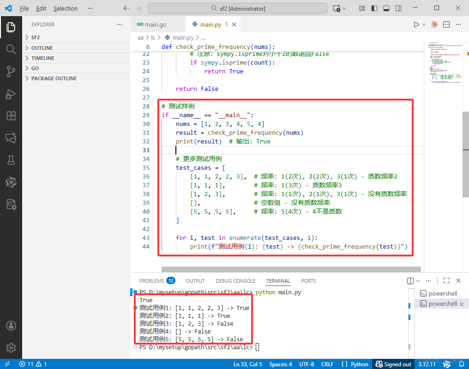This screenshot has width=469, height=369.
Task: Open the Source Control view
Action: pyautogui.click(x=11, y=71)
